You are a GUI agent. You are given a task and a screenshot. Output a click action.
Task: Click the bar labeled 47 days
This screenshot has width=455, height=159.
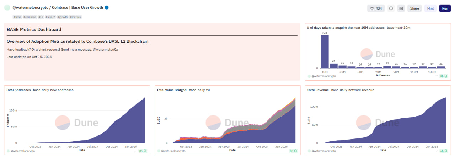tap(333, 66)
